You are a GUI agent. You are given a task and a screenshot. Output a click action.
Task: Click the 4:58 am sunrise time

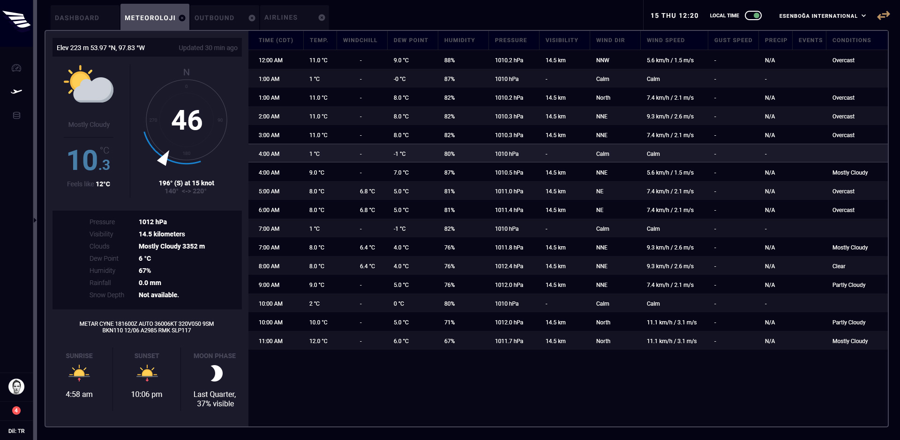[x=79, y=394]
